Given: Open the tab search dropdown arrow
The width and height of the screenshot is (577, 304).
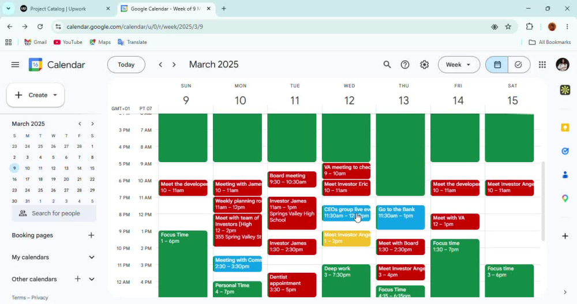Looking at the screenshot, I should coord(8,9).
